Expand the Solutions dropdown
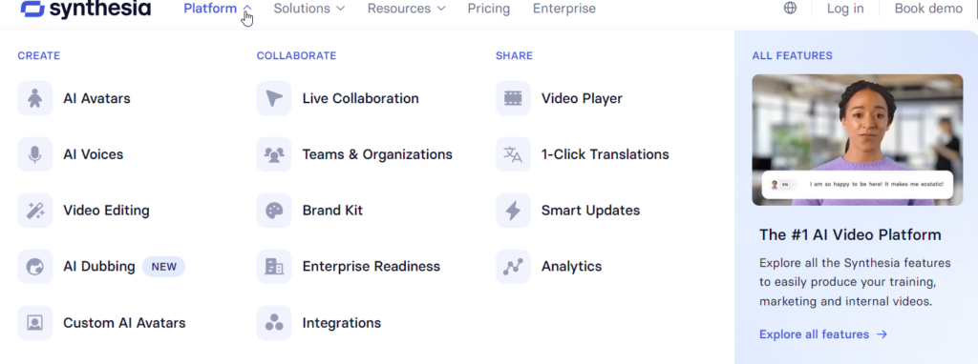The width and height of the screenshot is (978, 364). pos(309,9)
